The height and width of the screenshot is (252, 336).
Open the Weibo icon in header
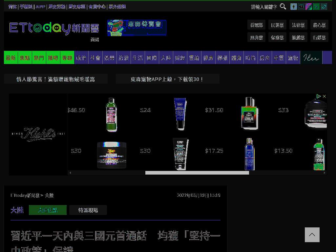coord(324,7)
